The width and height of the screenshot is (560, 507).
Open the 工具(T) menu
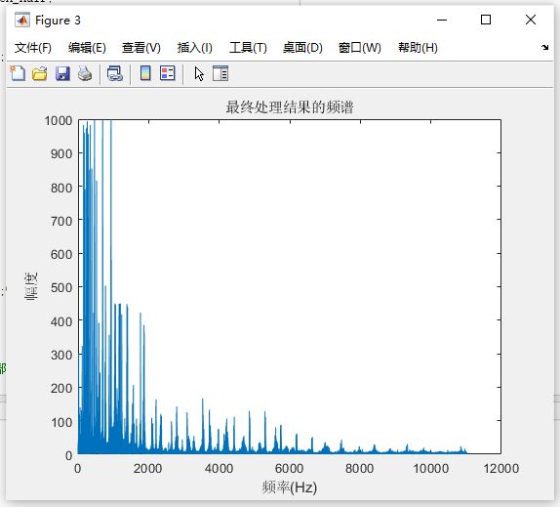point(248,47)
